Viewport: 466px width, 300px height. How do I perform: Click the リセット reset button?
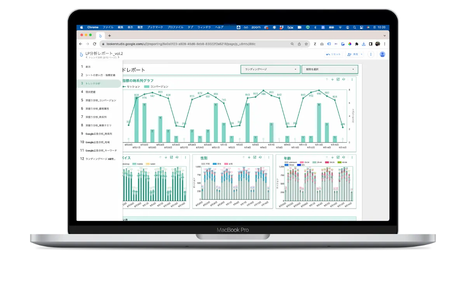click(x=334, y=54)
